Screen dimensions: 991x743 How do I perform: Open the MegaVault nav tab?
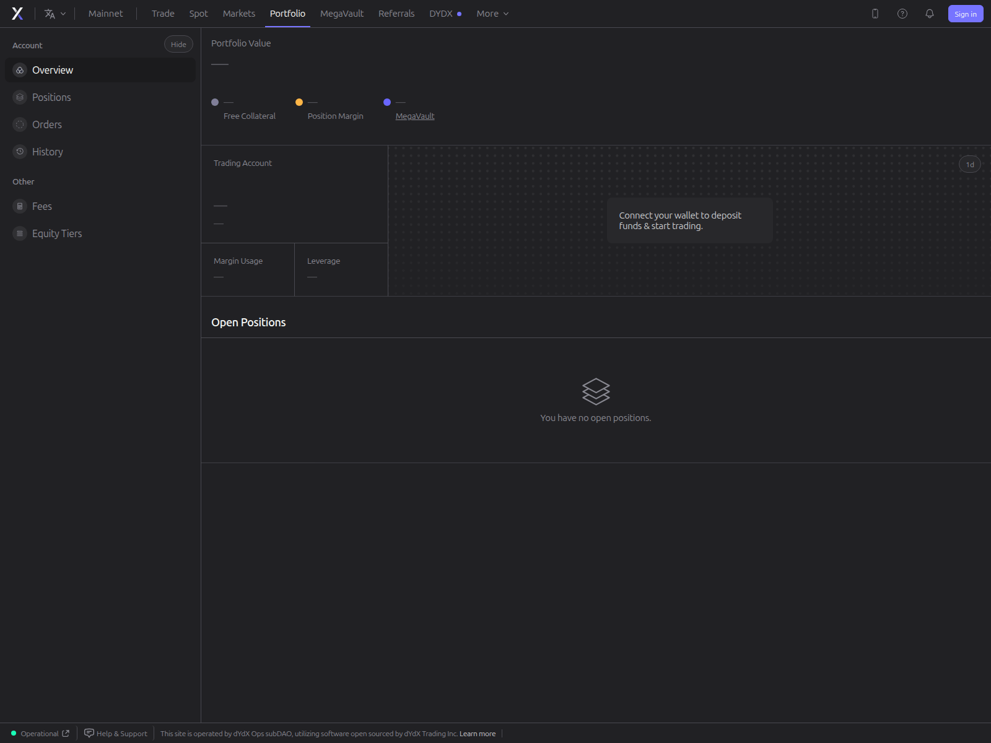(x=342, y=14)
